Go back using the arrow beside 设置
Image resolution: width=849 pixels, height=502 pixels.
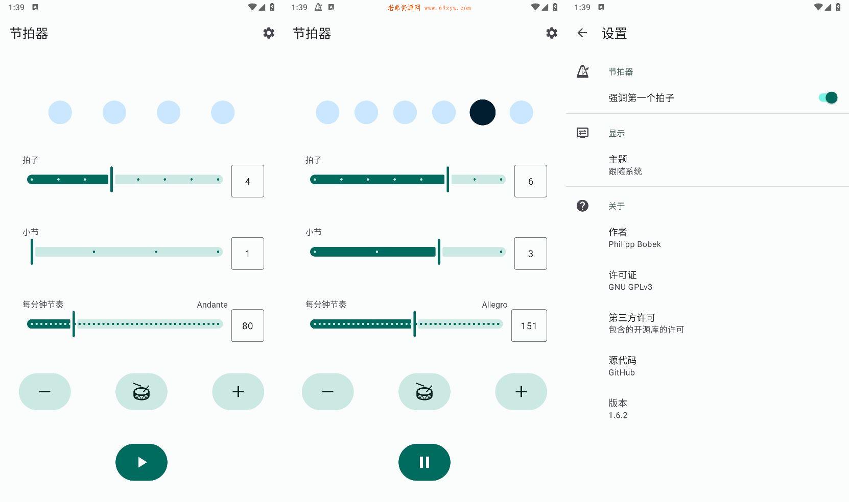tap(582, 33)
